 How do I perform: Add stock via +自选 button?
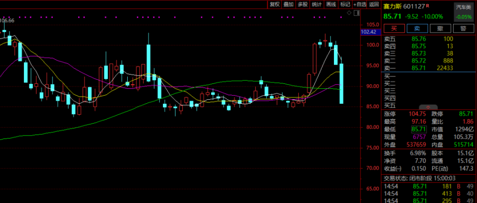pos(360,4)
